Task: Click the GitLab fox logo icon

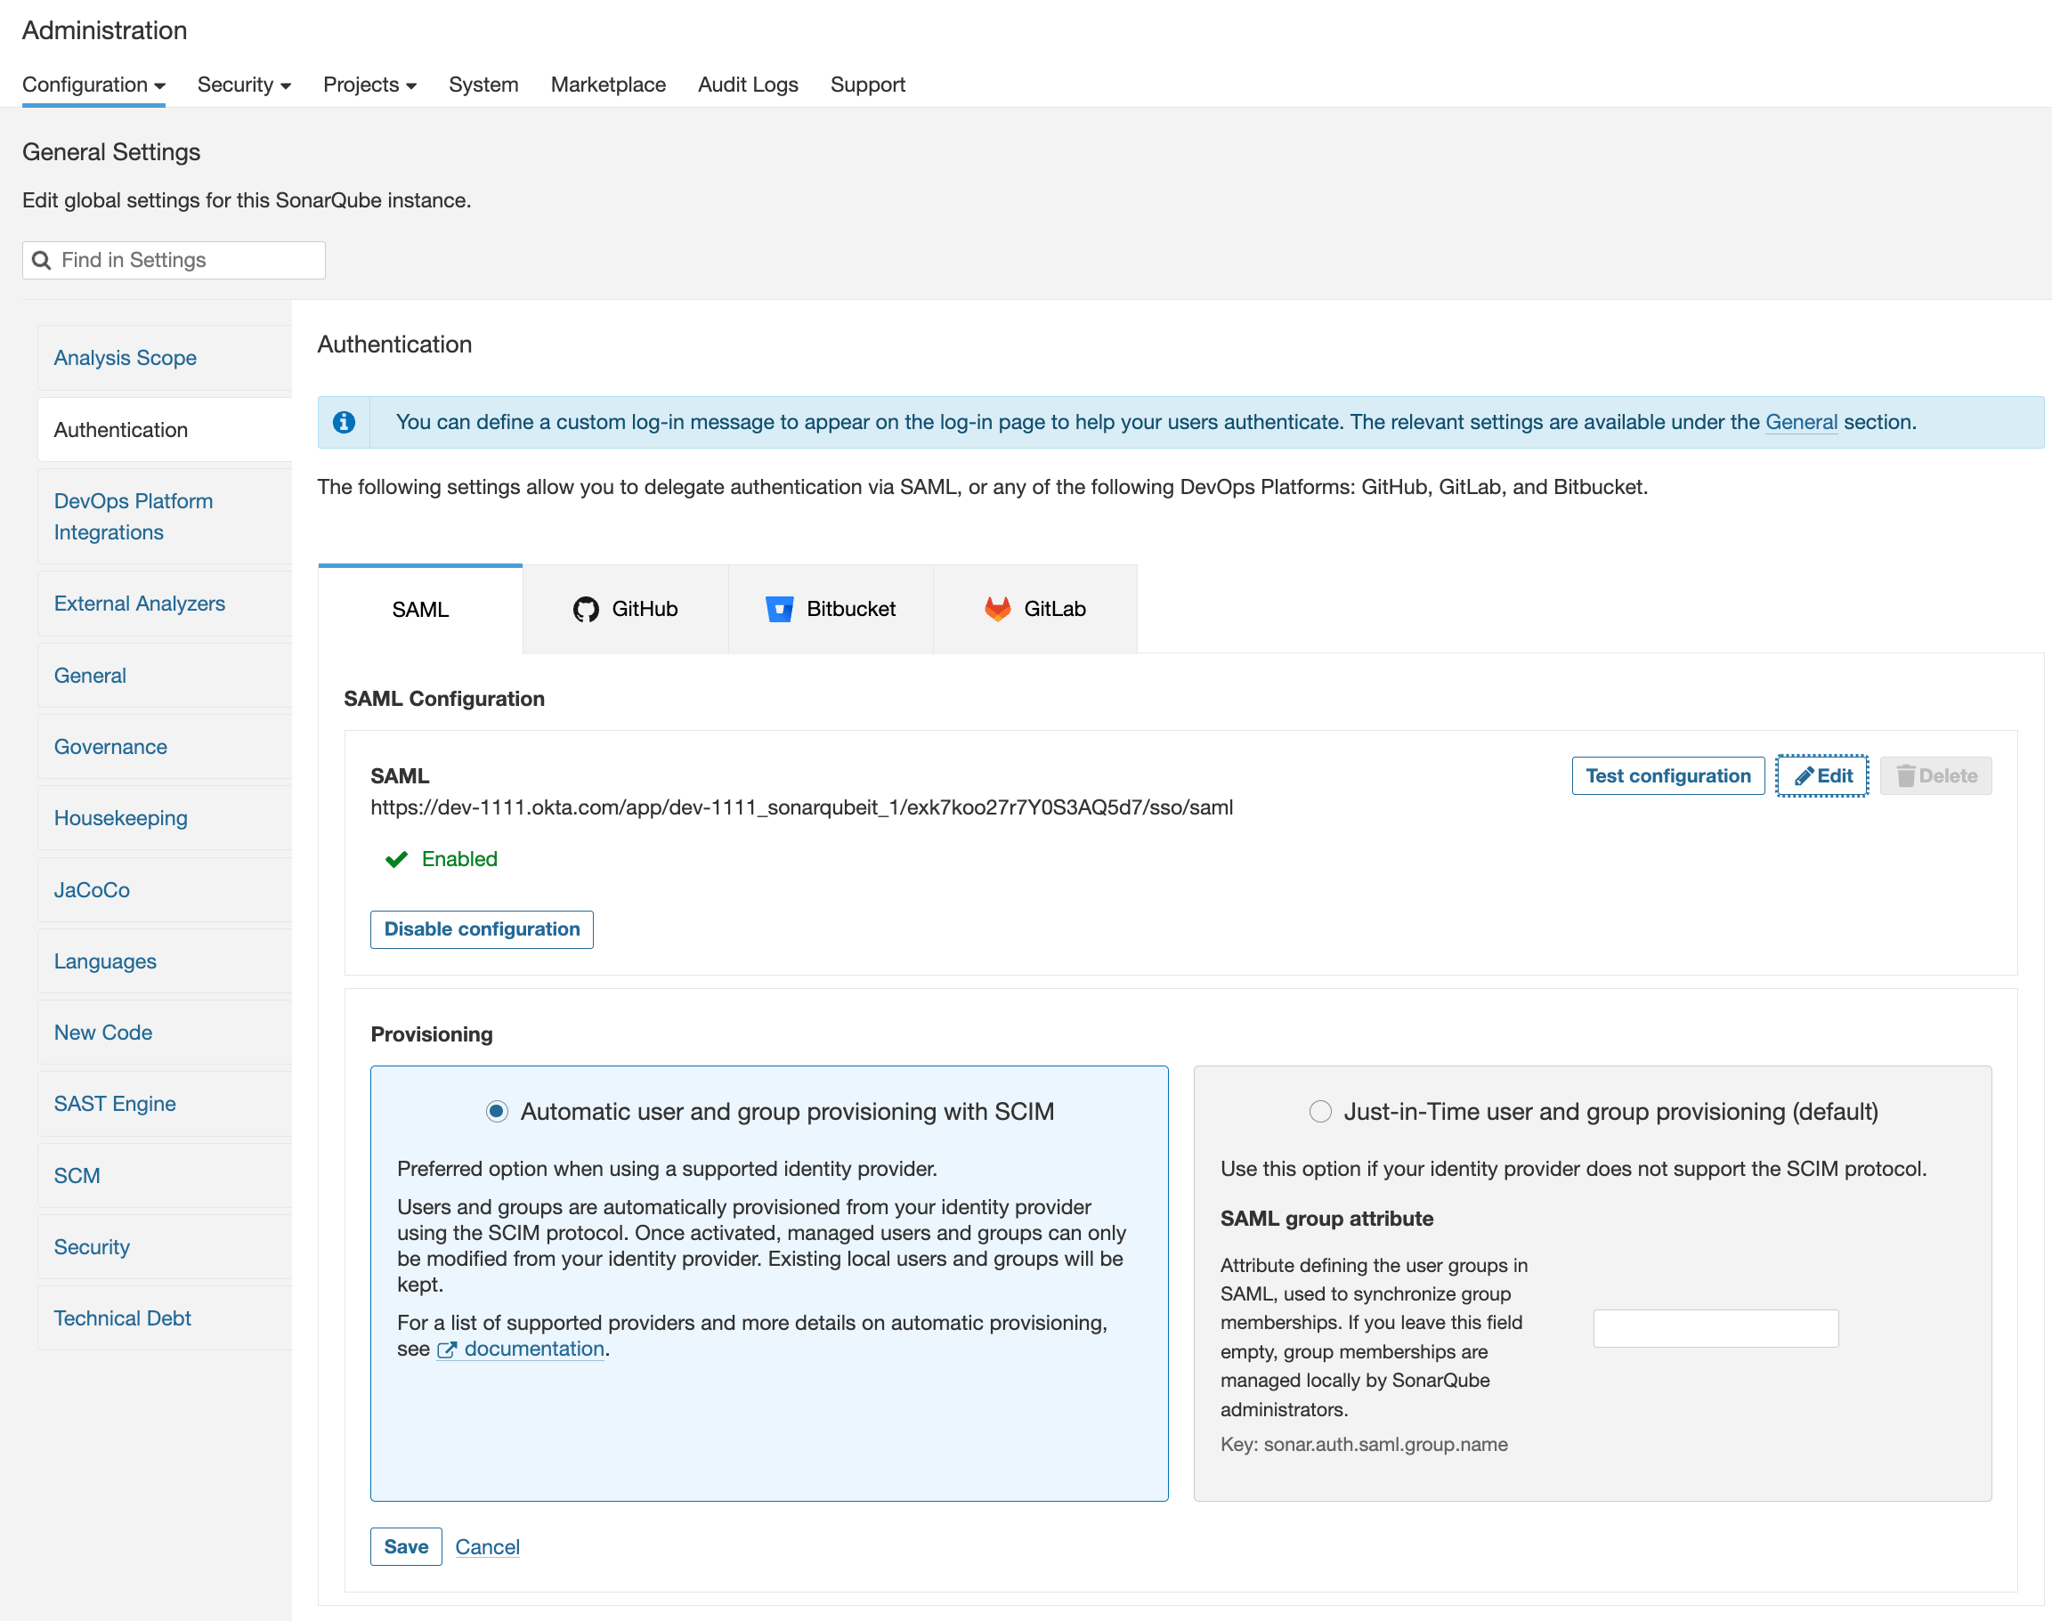Action: click(x=998, y=609)
